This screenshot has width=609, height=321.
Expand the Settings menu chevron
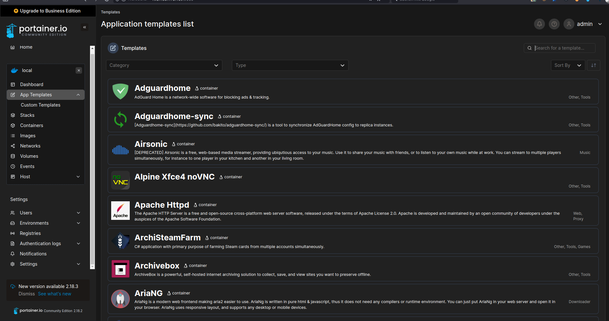[78, 264]
